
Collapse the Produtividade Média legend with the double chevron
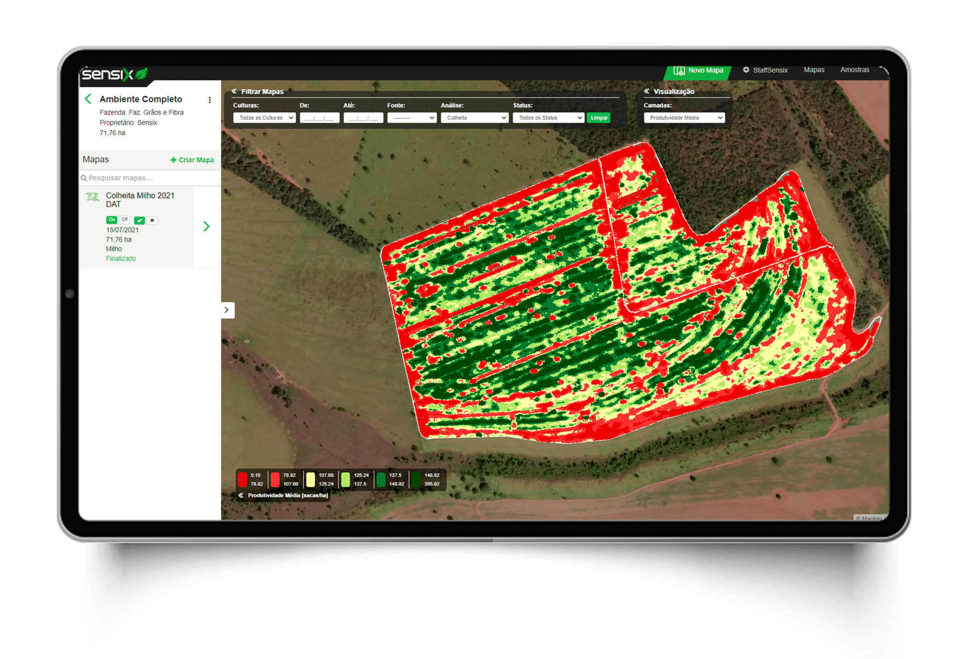click(241, 495)
